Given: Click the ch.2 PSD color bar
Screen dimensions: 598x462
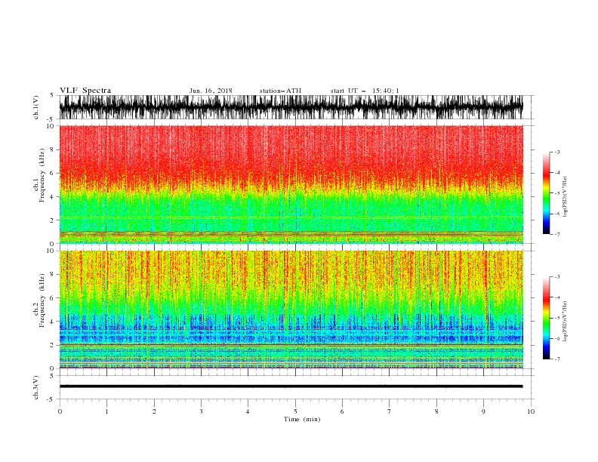Looking at the screenshot, I should pyautogui.click(x=546, y=318).
